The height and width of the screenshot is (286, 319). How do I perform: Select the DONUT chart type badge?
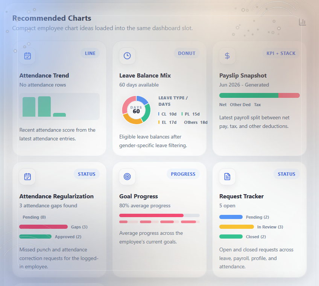(187, 53)
